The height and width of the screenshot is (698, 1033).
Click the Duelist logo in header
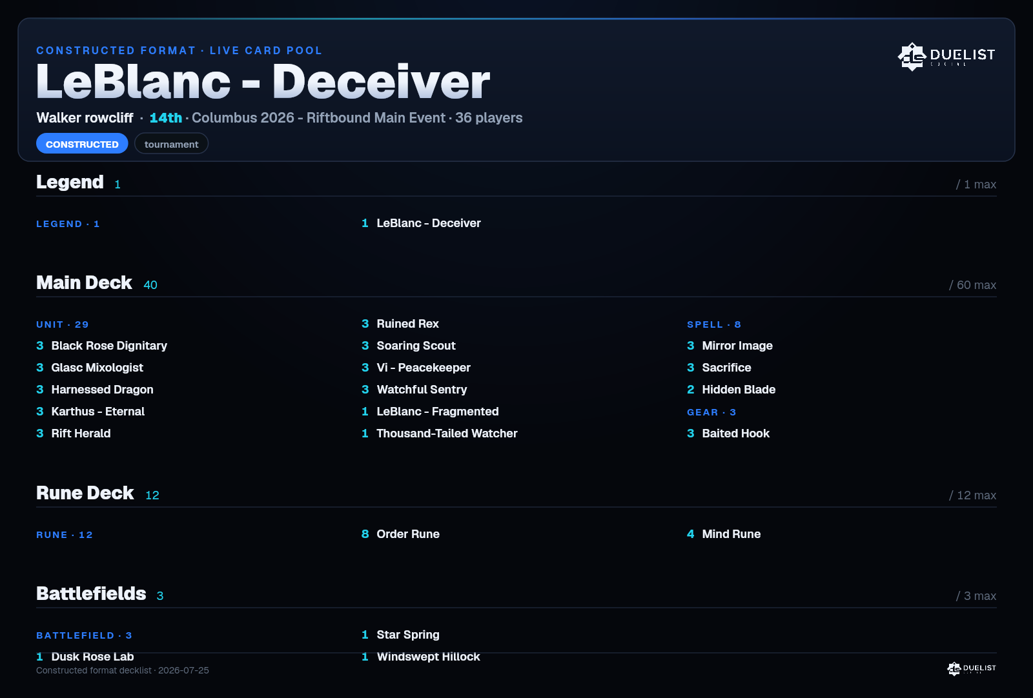coord(946,57)
